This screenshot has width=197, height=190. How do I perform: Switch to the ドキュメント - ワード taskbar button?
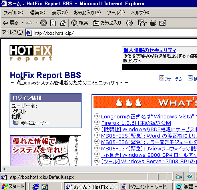click(x=146, y=187)
